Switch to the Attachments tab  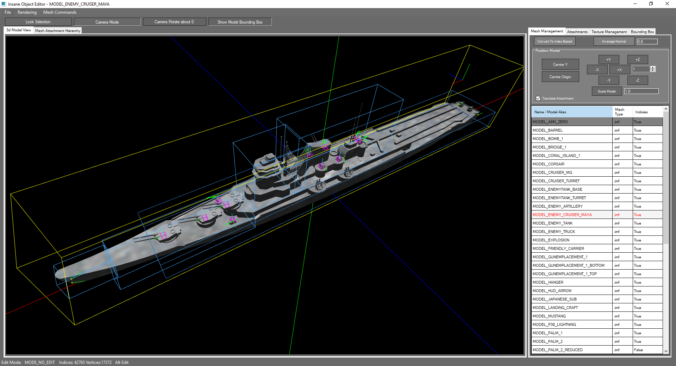pos(577,32)
